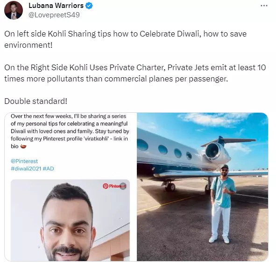
Task: Click the #AD hashtag
Action: pyautogui.click(x=48, y=168)
